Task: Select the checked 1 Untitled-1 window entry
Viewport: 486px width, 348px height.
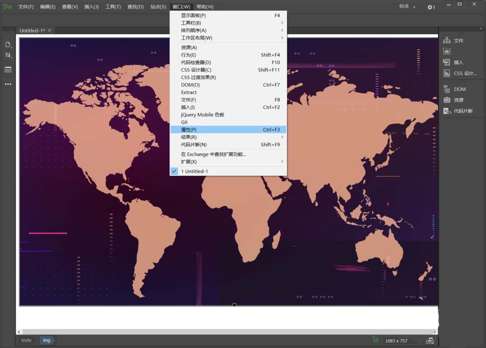Action: (x=194, y=171)
